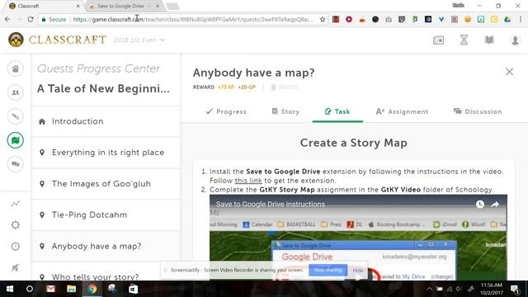Image resolution: width=528 pixels, height=297 pixels.
Task: Open the Introduction quest item
Action: pos(106,121)
